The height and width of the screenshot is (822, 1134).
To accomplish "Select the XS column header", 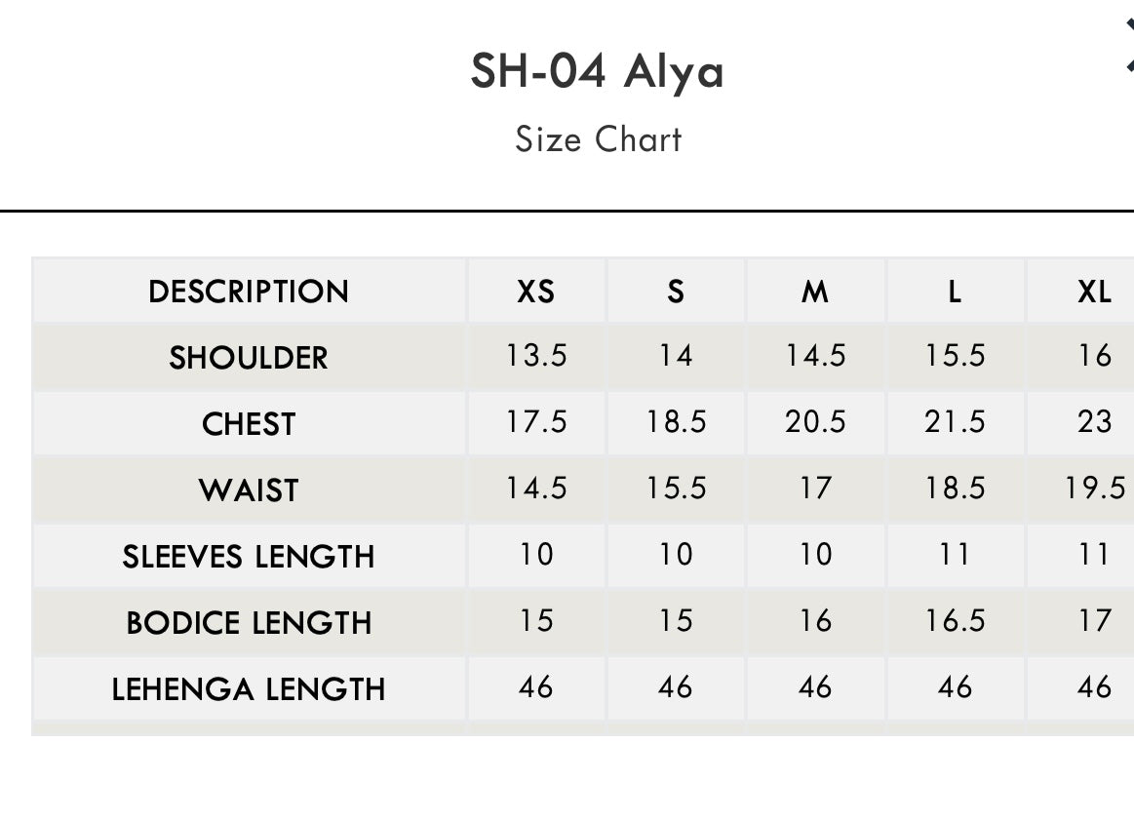I will (535, 292).
